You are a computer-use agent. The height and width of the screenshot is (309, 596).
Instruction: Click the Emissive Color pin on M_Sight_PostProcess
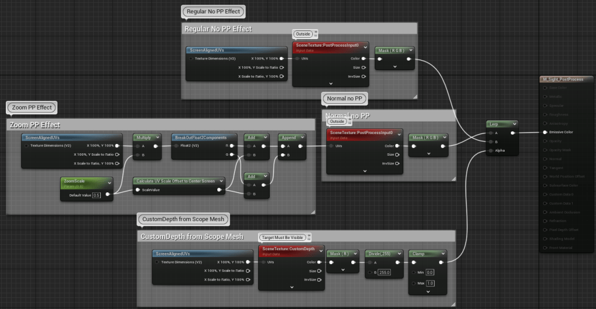pyautogui.click(x=544, y=132)
